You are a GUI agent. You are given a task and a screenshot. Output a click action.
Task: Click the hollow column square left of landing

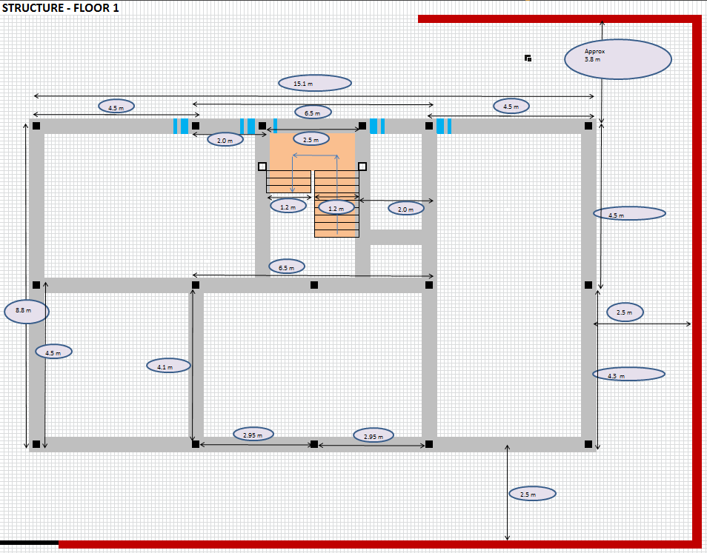click(262, 167)
